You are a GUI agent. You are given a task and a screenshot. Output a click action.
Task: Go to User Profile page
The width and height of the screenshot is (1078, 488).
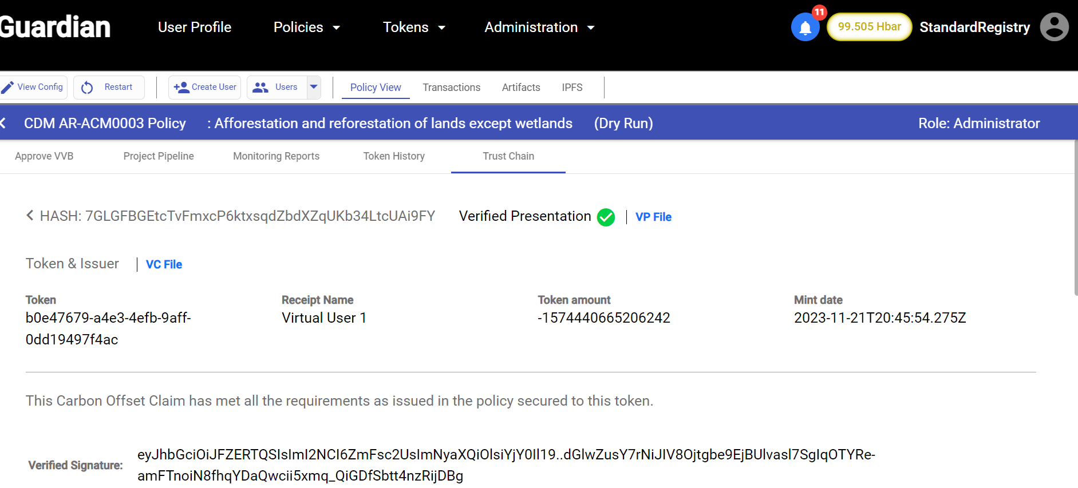195,27
